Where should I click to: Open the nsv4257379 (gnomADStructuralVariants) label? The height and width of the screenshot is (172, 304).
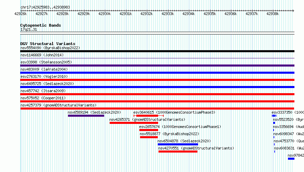[x=58, y=105]
